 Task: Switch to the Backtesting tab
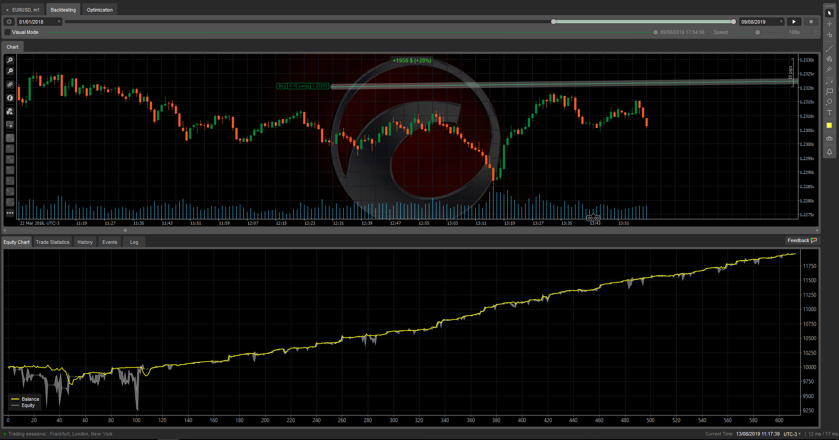point(63,10)
